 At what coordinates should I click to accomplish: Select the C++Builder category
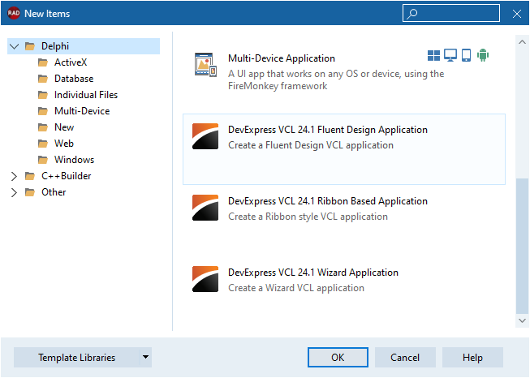pyautogui.click(x=67, y=176)
